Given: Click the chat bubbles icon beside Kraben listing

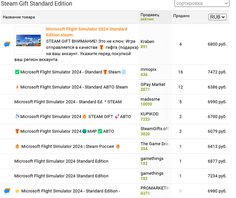Looking at the screenshot, I should (x=7, y=44).
